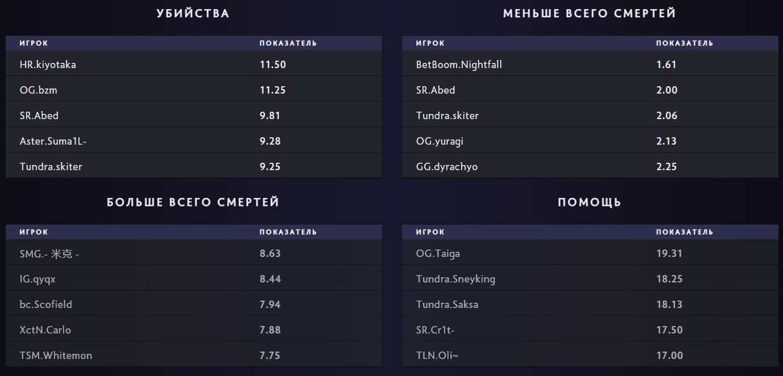Open Tundra.Saksa player entry
Screen dimensions: 783x376
pos(590,304)
